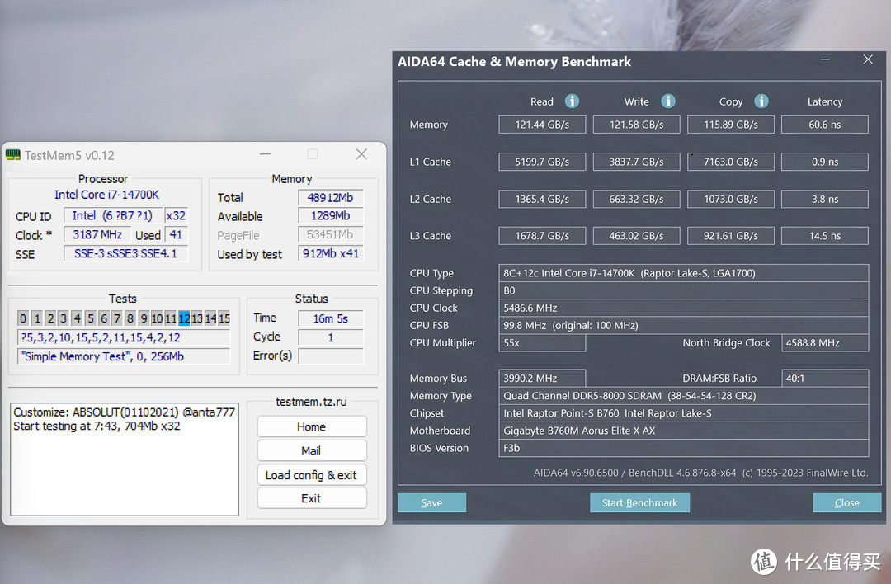The image size is (891, 584).
Task: Click the CPU Clock 5486.6 MHz field
Action: click(x=684, y=308)
